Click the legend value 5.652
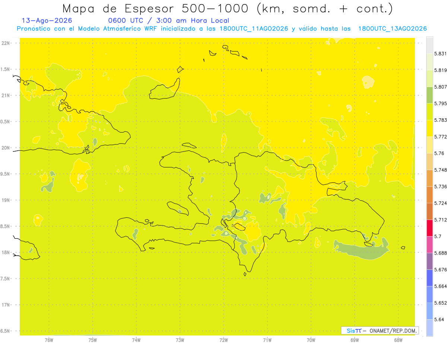 440,303
